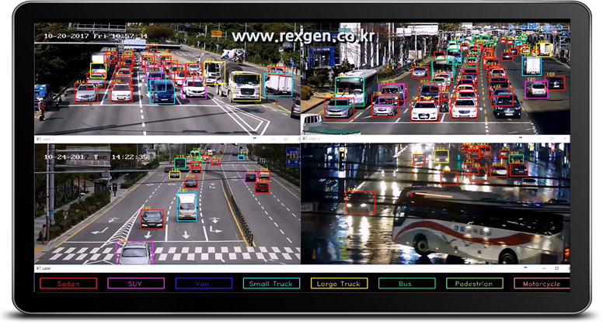603x331 pixels.
Task: Click the video 1 window title icon
Action: click(x=38, y=139)
